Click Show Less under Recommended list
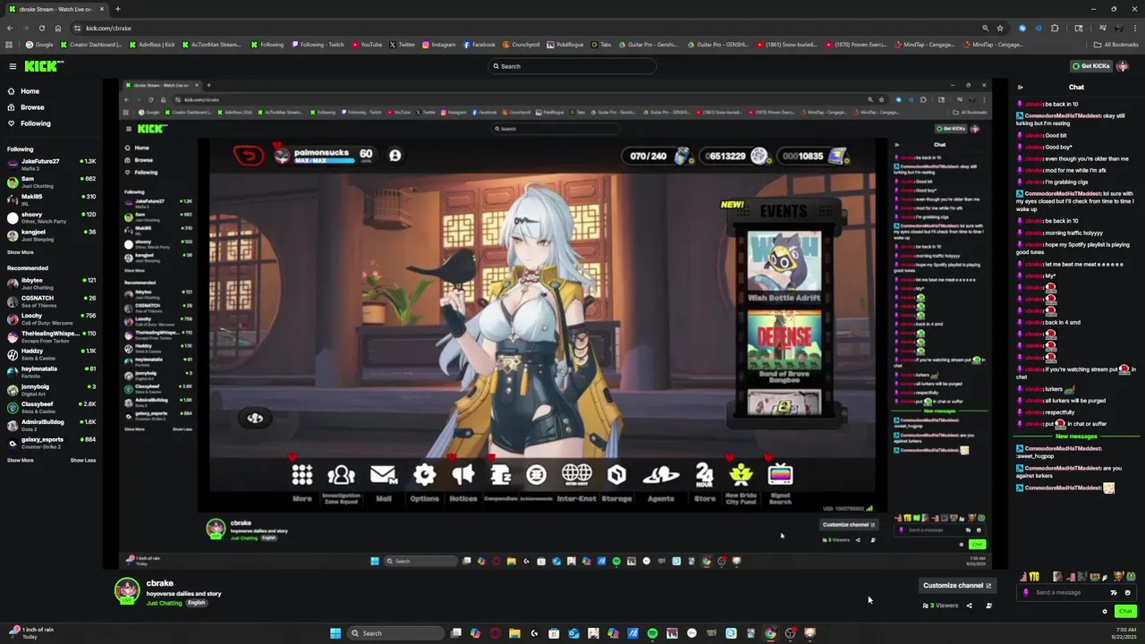This screenshot has width=1145, height=644. coord(83,460)
